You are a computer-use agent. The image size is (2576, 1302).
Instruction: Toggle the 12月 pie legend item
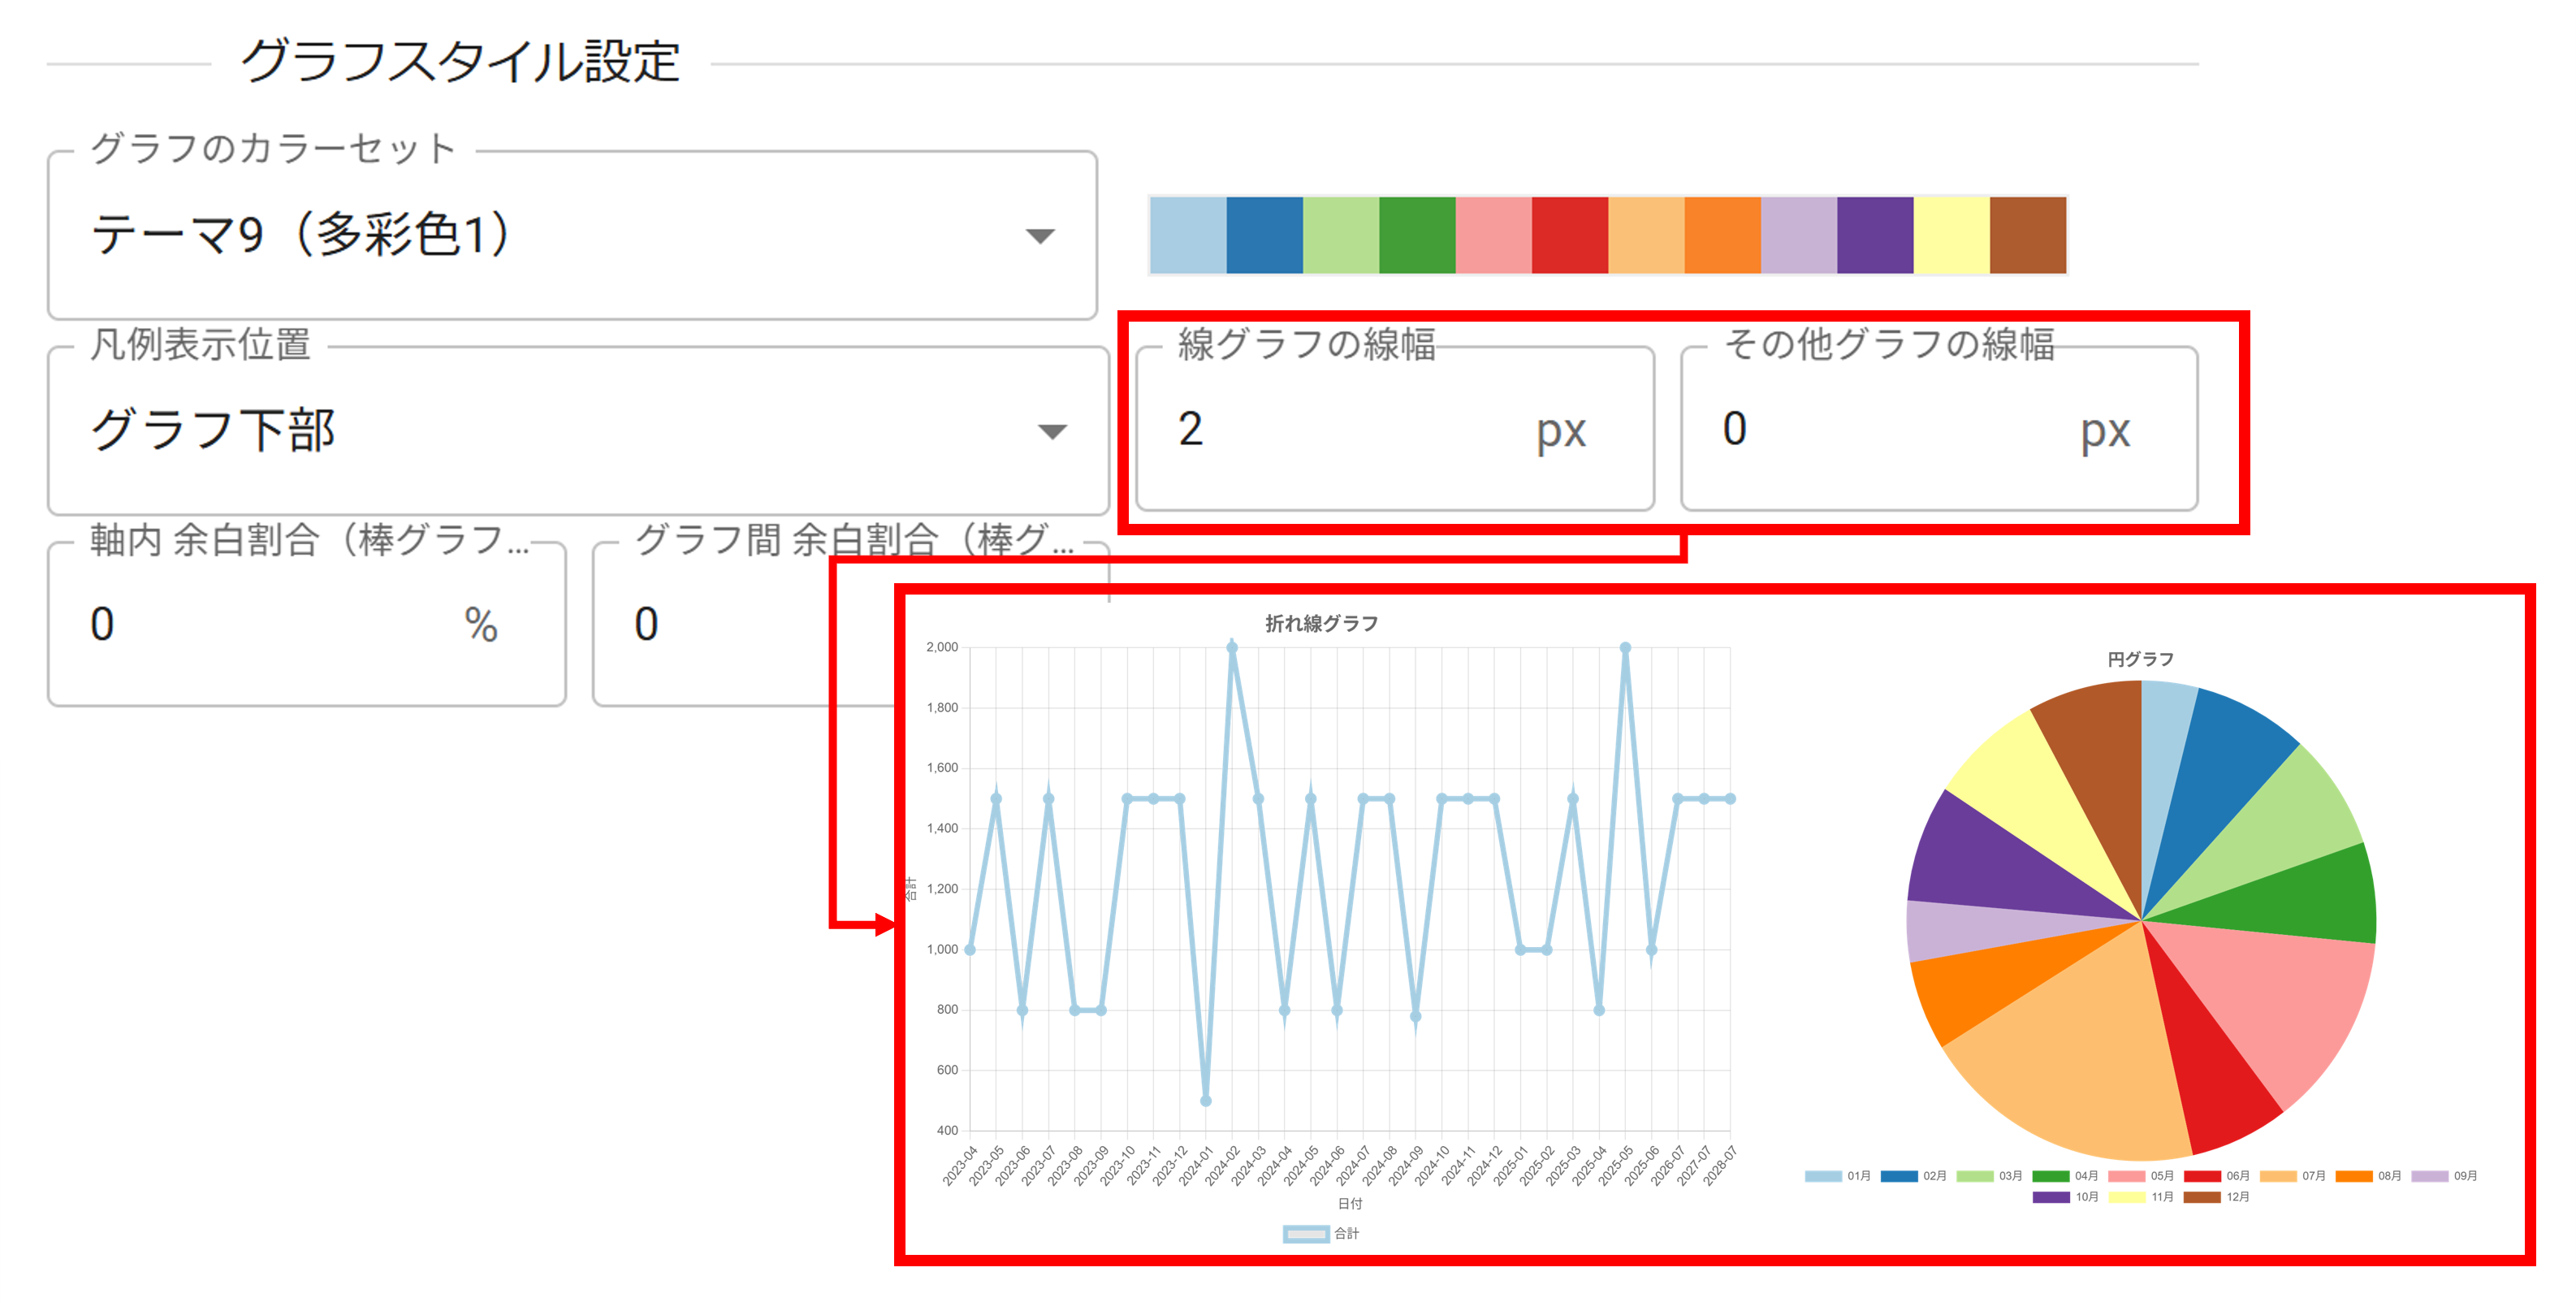click(2217, 1197)
